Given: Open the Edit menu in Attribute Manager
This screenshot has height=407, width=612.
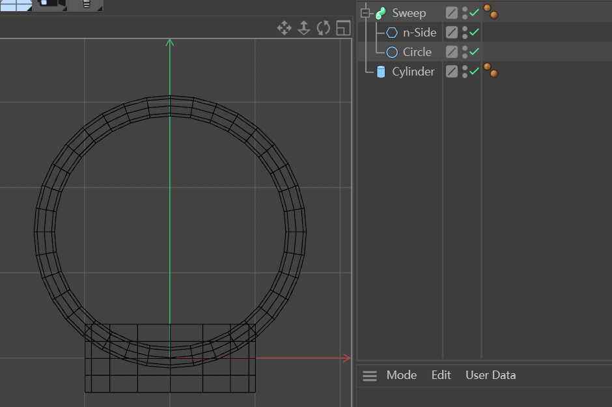Looking at the screenshot, I should 441,375.
